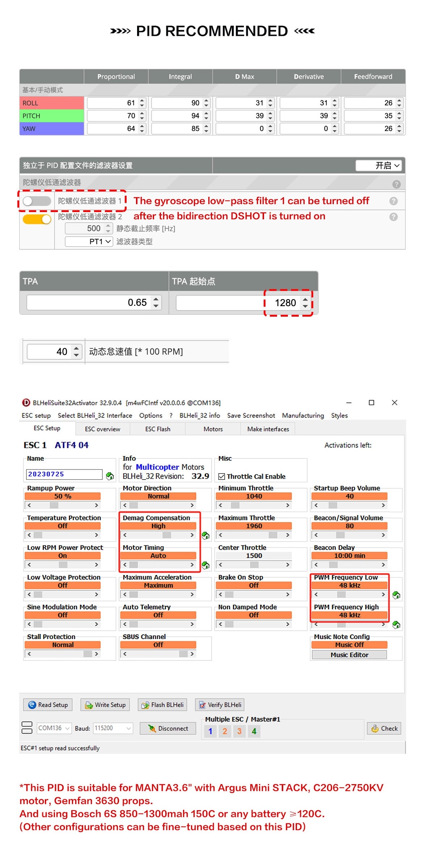Click the Rampup Power slider track
The width and height of the screenshot is (425, 854).
pos(63,505)
